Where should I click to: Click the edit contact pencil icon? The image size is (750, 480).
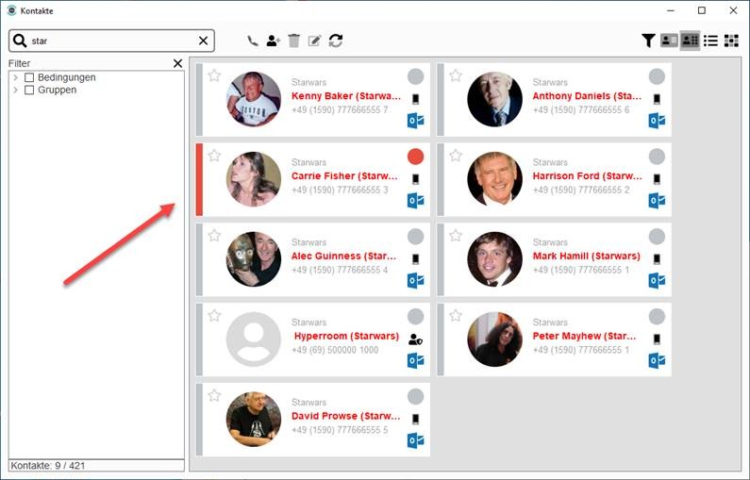pos(314,41)
